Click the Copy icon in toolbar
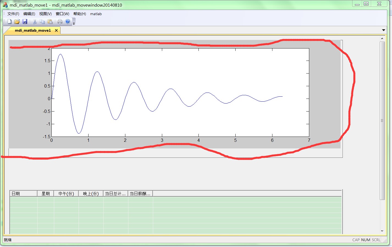392x247 pixels. (x=42, y=22)
